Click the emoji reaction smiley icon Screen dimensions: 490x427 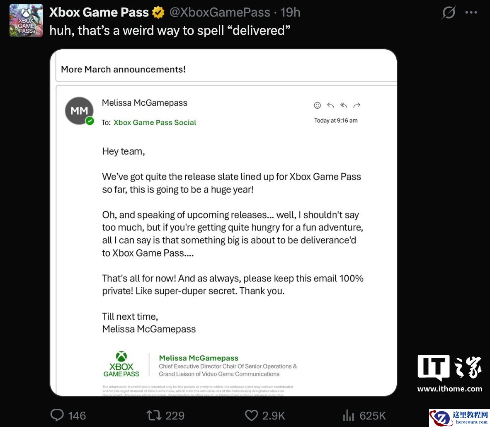(318, 105)
